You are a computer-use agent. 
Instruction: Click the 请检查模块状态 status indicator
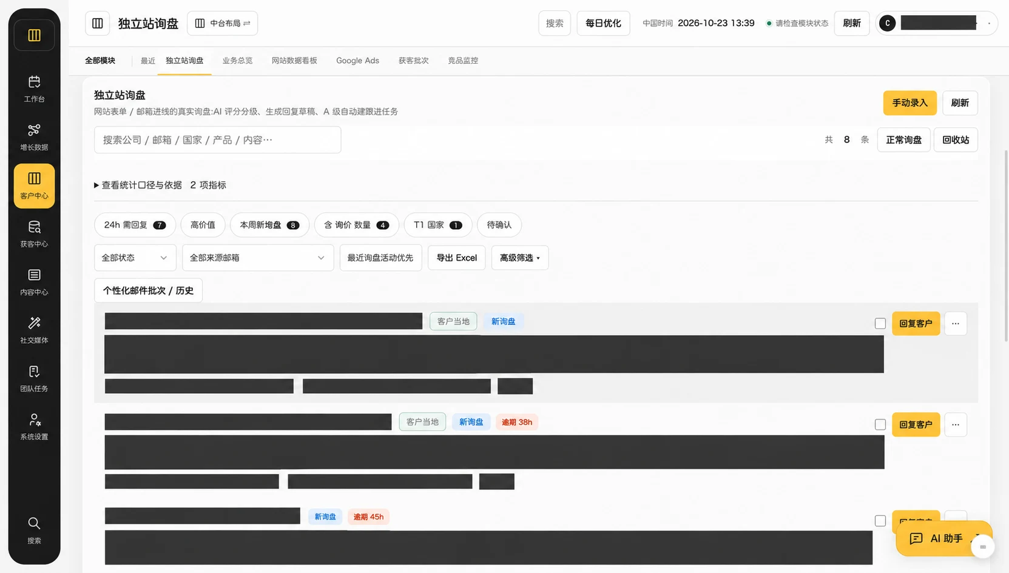(797, 23)
